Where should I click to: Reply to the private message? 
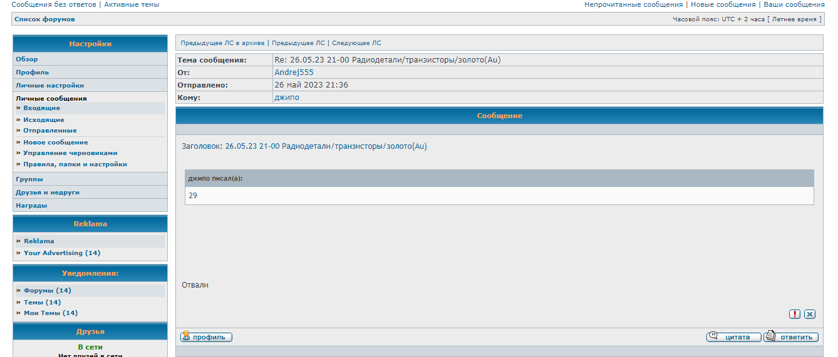pos(791,337)
